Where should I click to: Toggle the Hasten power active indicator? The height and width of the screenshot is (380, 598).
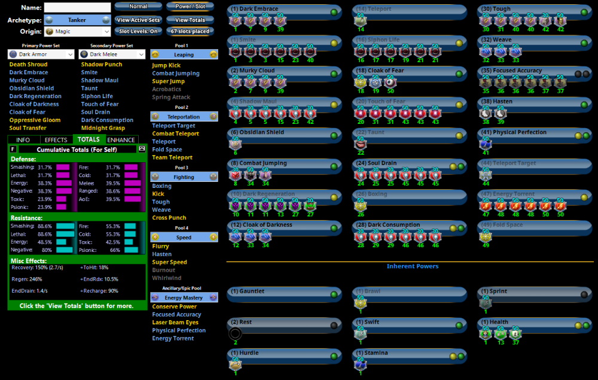tap(584, 105)
